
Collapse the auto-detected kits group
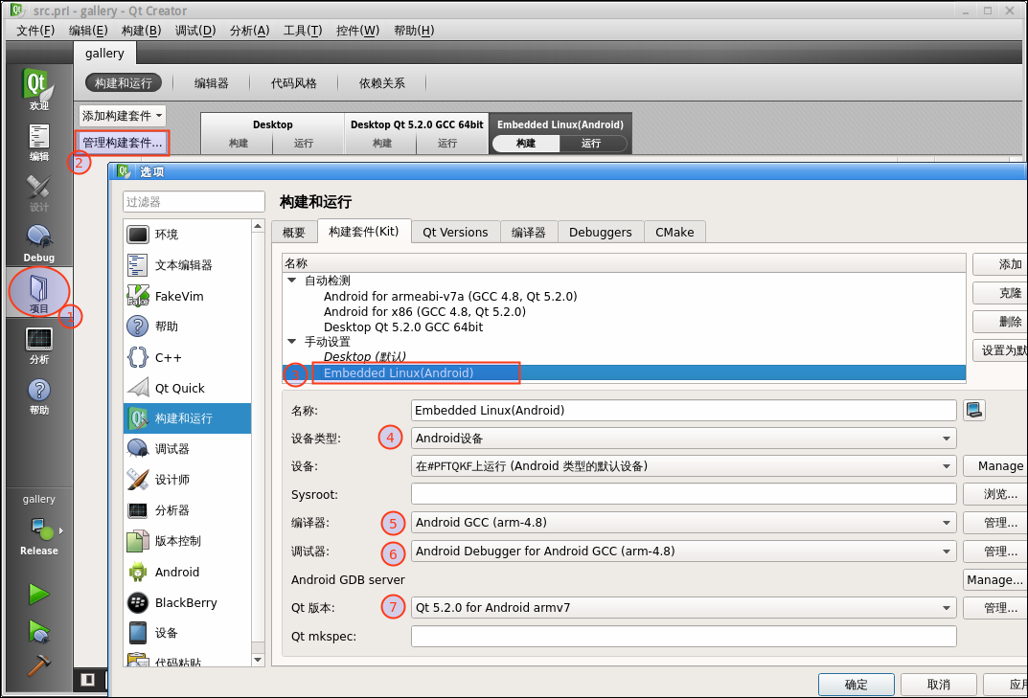point(292,280)
